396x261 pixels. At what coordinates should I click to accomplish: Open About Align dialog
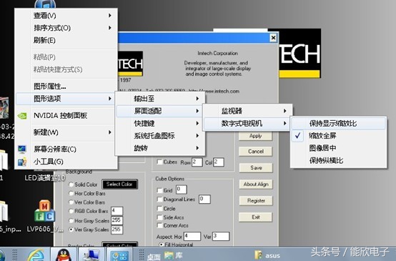256,184
